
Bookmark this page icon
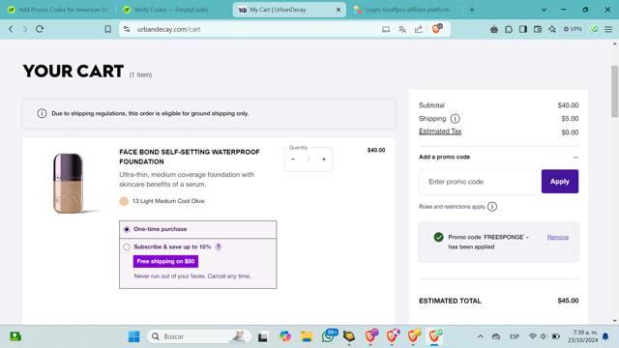107,29
